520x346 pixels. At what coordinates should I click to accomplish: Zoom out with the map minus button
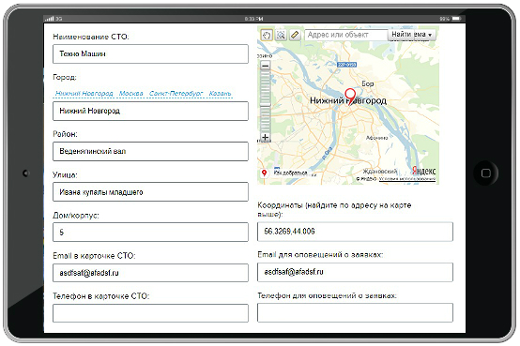pos(265,66)
